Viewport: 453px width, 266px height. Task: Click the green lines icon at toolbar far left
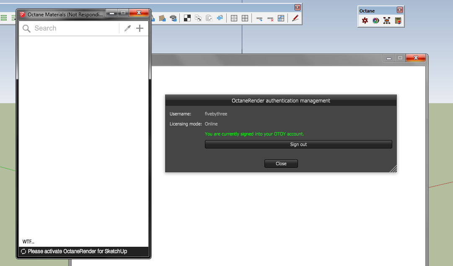(4, 18)
